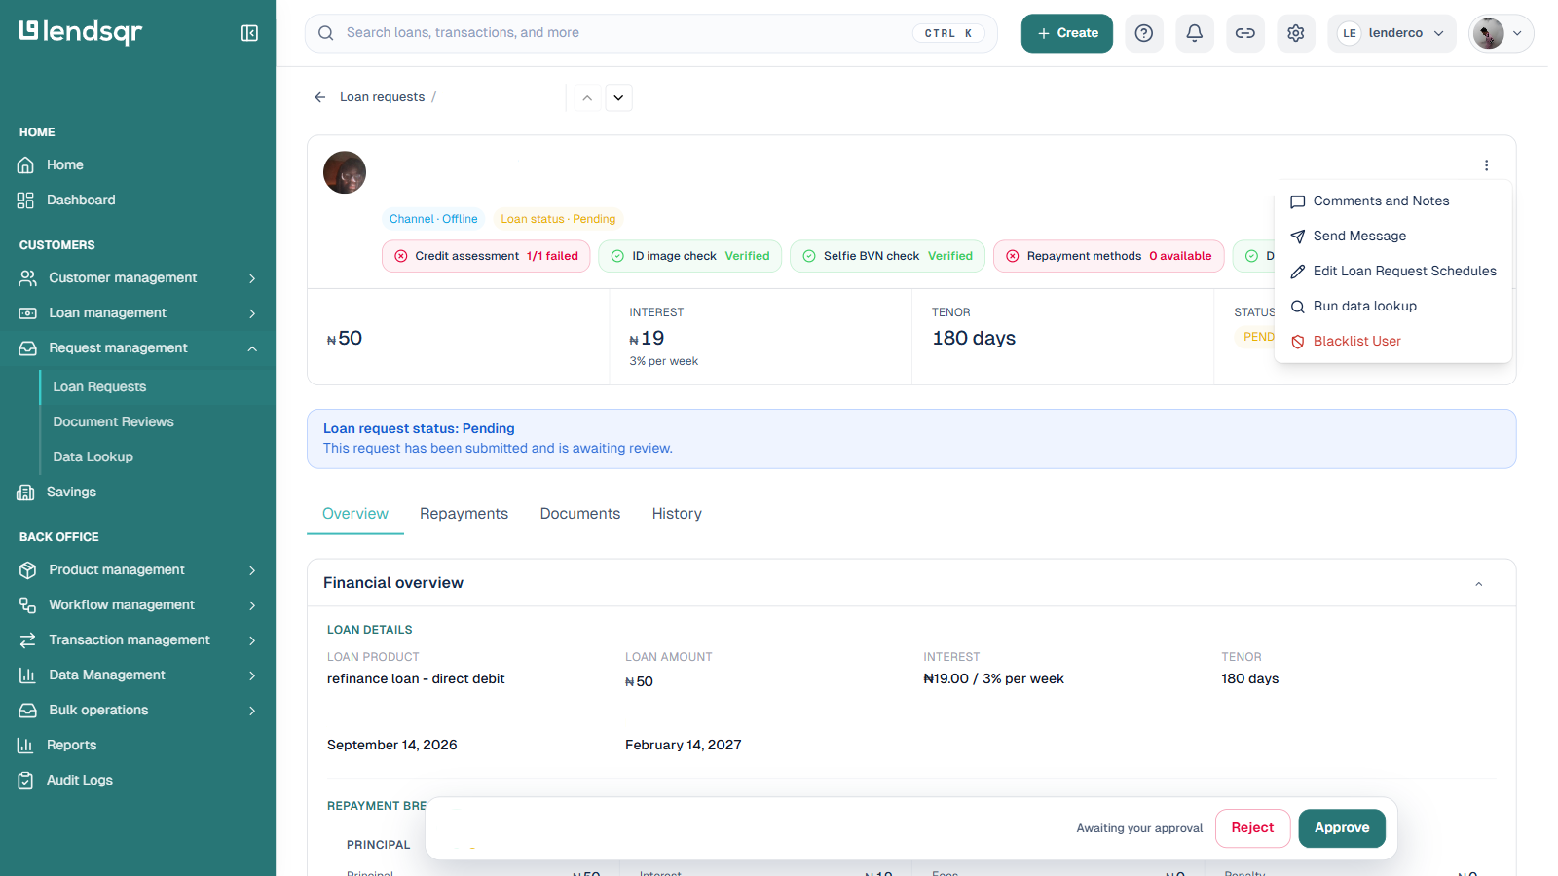Switch to the History tab
1558x876 pixels.
pos(677,514)
